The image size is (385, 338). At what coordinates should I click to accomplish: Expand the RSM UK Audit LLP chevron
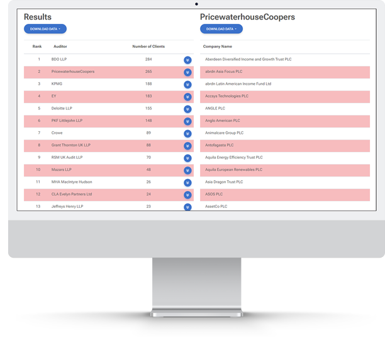point(187,158)
